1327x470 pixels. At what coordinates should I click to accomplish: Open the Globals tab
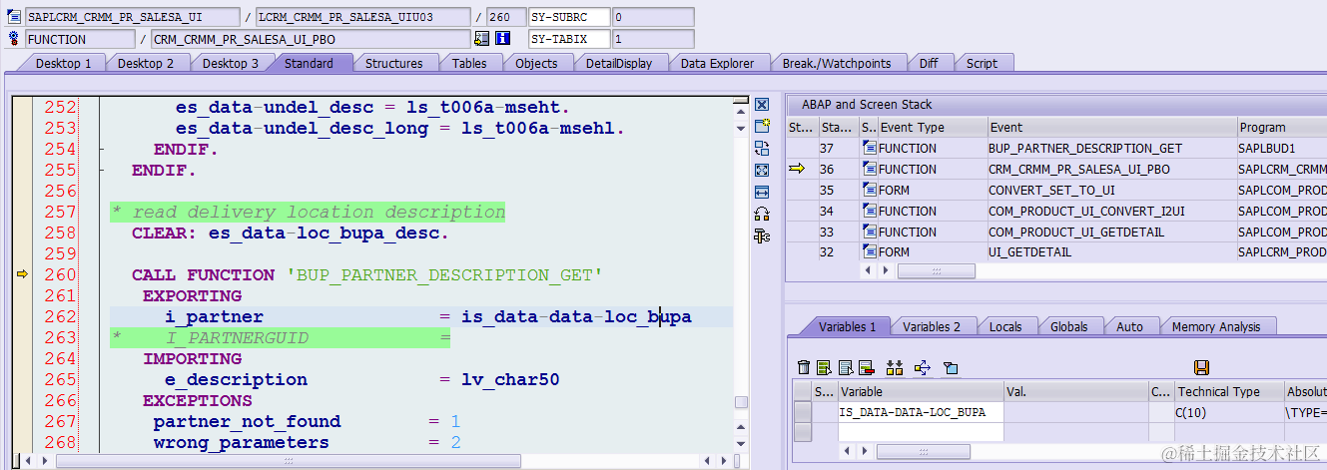pyautogui.click(x=1069, y=326)
